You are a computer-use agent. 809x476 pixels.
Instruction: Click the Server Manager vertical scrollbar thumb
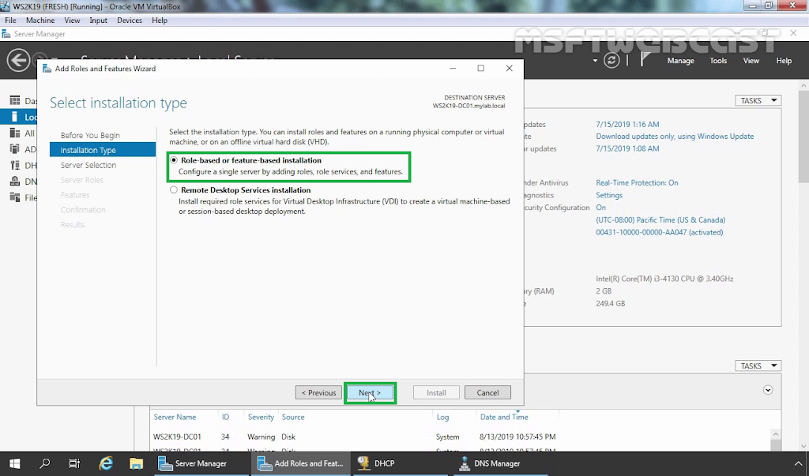pos(803,137)
